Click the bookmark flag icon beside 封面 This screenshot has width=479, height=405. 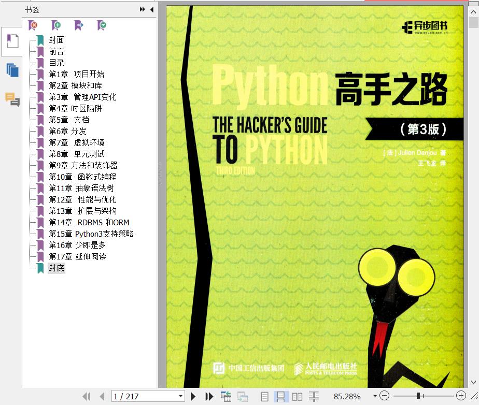coord(40,40)
